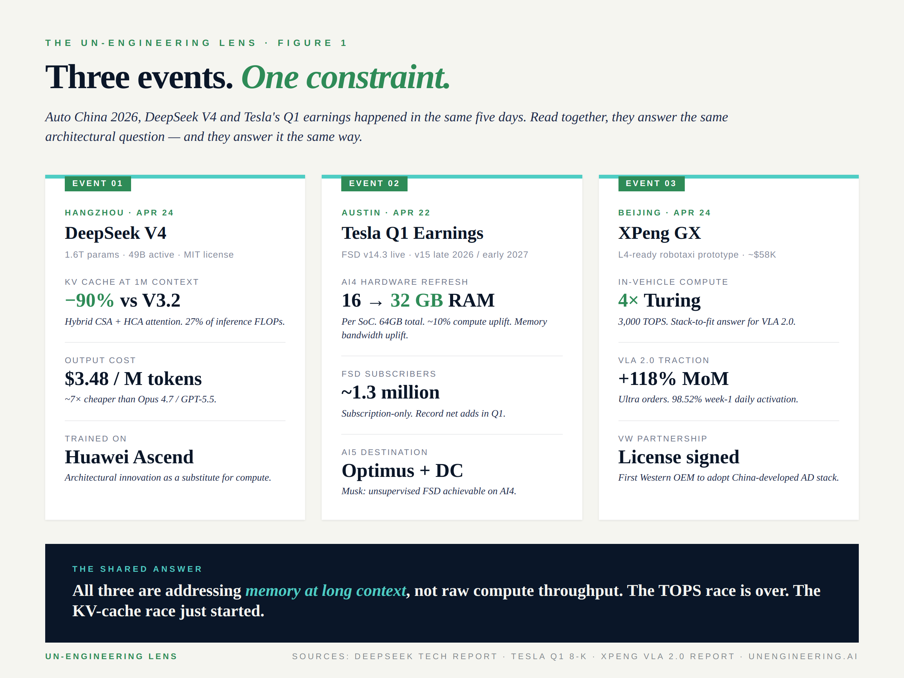Image resolution: width=904 pixels, height=678 pixels.
Task: Click the "VLA 2.0 TRACTION" label
Action: pos(664,360)
